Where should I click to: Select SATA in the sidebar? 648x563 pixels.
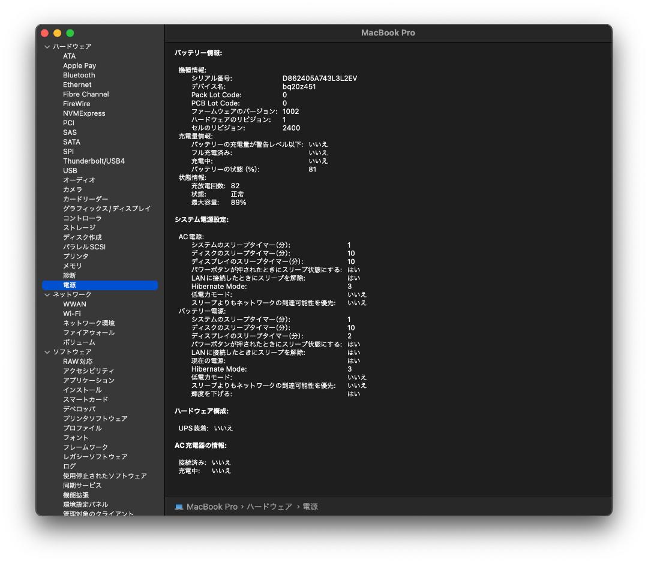[71, 141]
